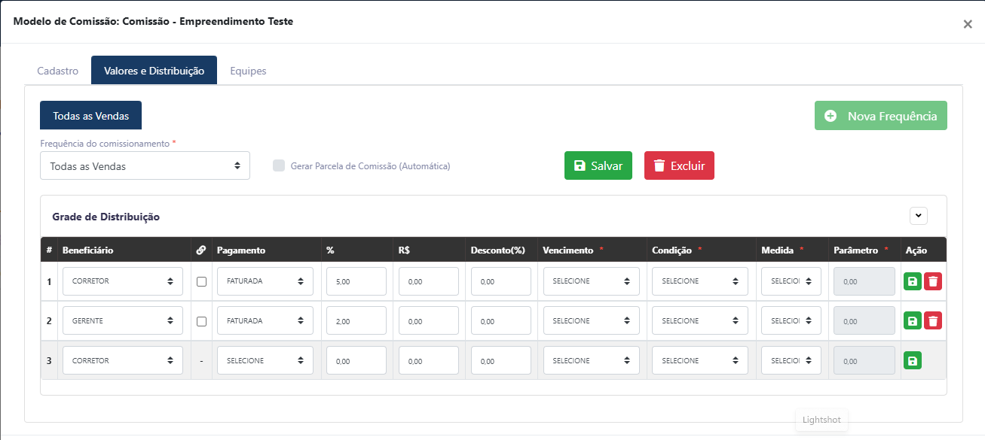This screenshot has width=985, height=440.
Task: Open Medida dropdown in row 3
Action: (x=791, y=360)
